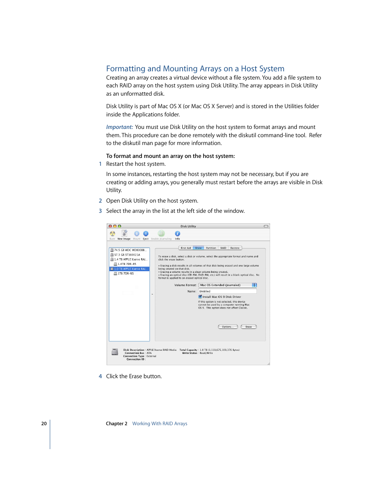This screenshot has width=374, height=484.
Task: Select the 1.4TB 7DR-R5 volume
Action: [129, 264]
